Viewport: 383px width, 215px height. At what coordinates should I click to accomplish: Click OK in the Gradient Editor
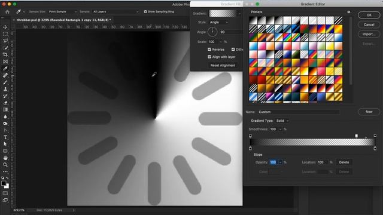[x=369, y=15]
